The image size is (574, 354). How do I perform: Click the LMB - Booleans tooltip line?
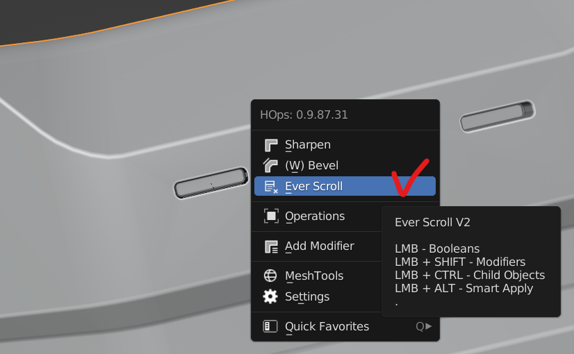coord(437,248)
